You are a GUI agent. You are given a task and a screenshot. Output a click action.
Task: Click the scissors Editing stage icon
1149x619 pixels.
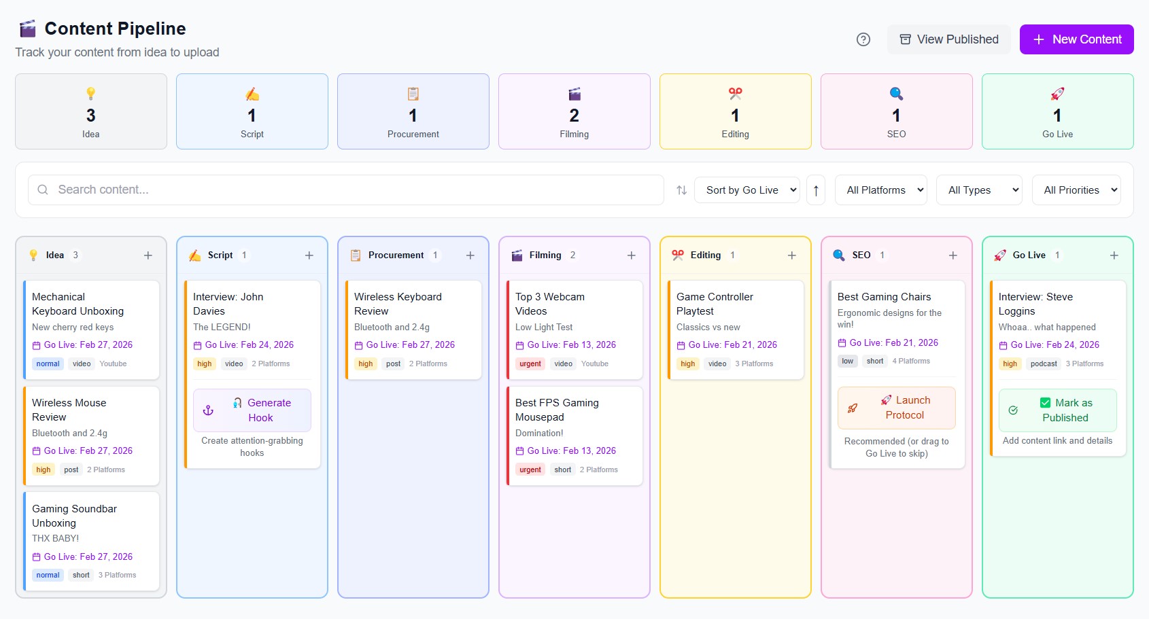coord(735,94)
